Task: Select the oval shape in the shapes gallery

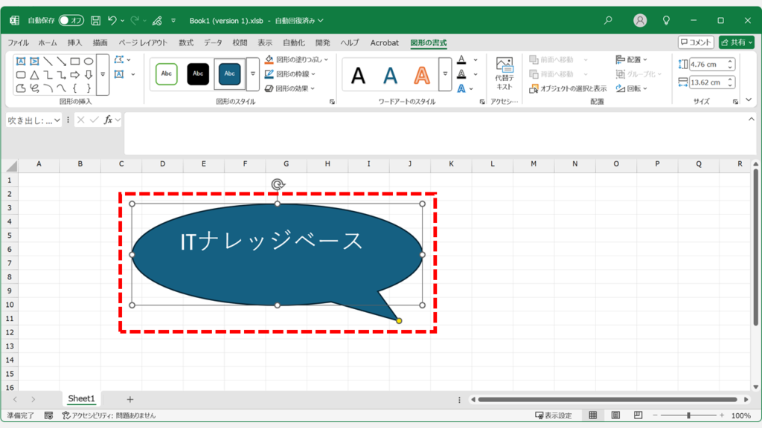Action: click(x=89, y=61)
